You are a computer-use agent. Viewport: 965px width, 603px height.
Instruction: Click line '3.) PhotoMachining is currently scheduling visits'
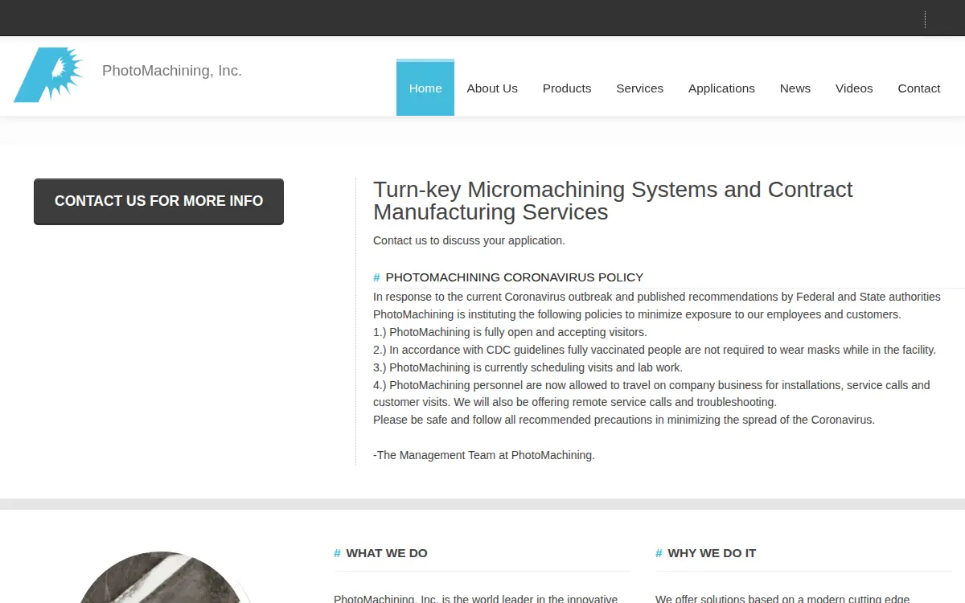528,367
